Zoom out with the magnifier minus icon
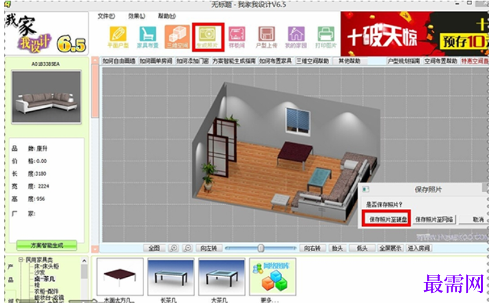This screenshot has width=496, height=304. (188, 248)
